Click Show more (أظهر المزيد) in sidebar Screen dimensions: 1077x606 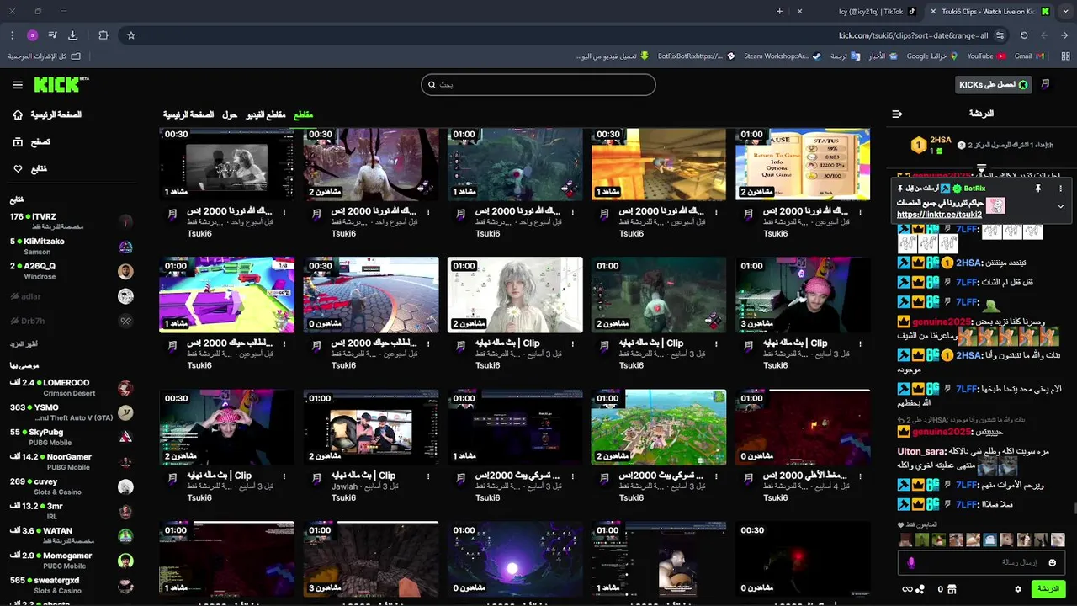[24, 344]
